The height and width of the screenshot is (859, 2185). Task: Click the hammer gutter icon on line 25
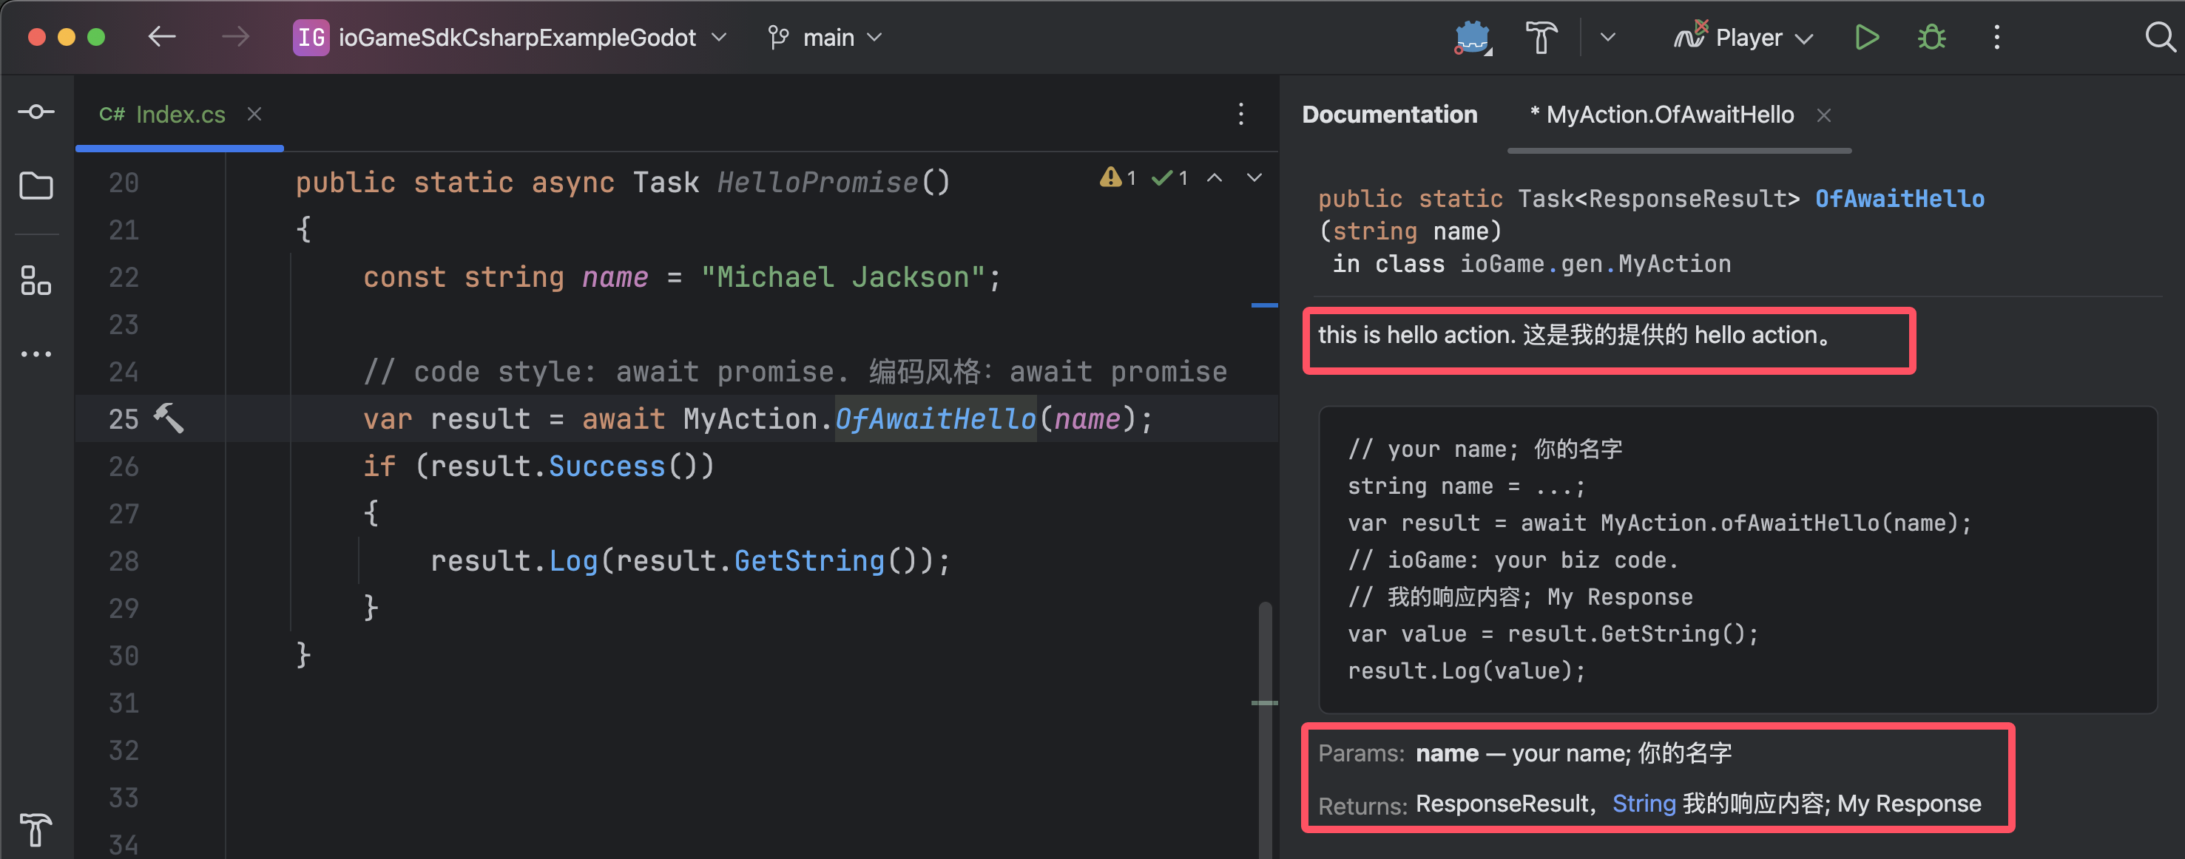168,418
